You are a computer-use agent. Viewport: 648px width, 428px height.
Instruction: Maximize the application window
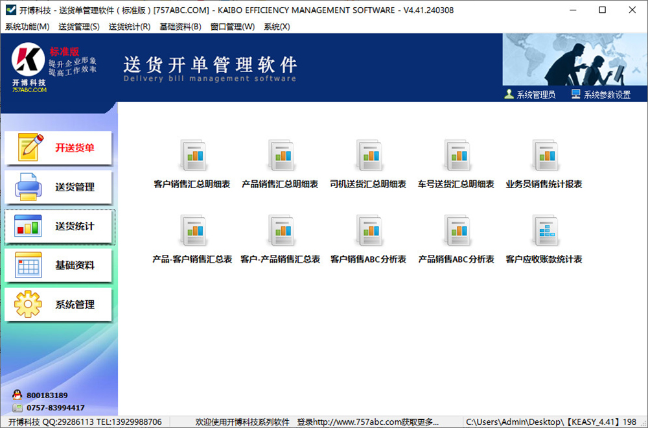pyautogui.click(x=603, y=10)
